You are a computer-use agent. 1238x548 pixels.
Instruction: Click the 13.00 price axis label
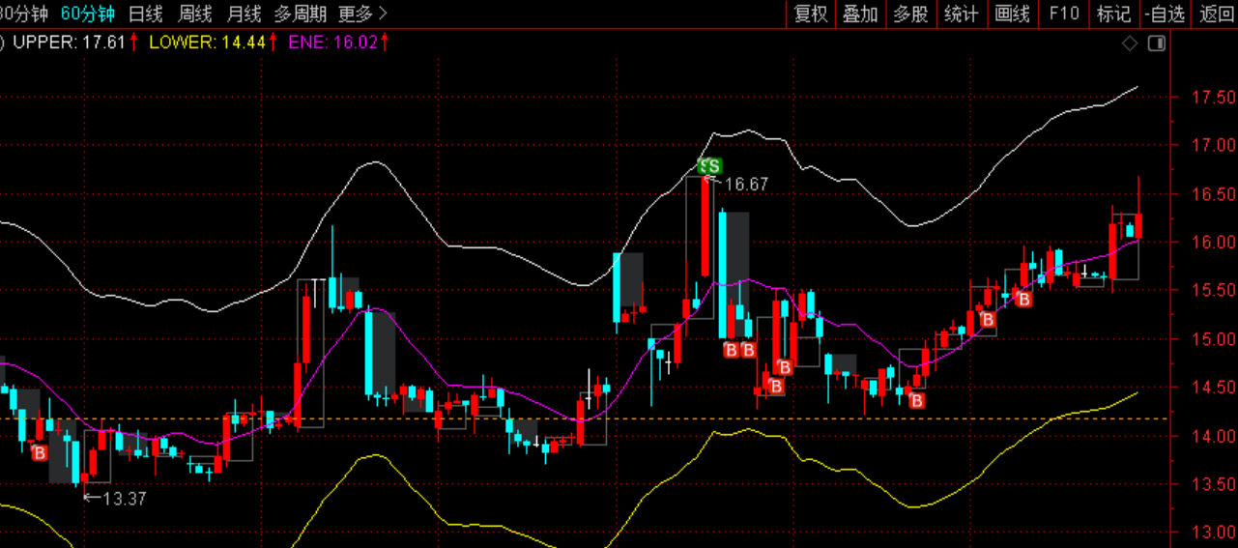tap(1213, 533)
